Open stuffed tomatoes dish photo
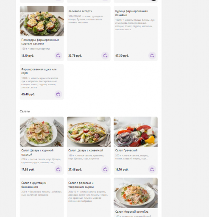Screen dimensions: 209x217 pyautogui.click(x=42, y=21)
